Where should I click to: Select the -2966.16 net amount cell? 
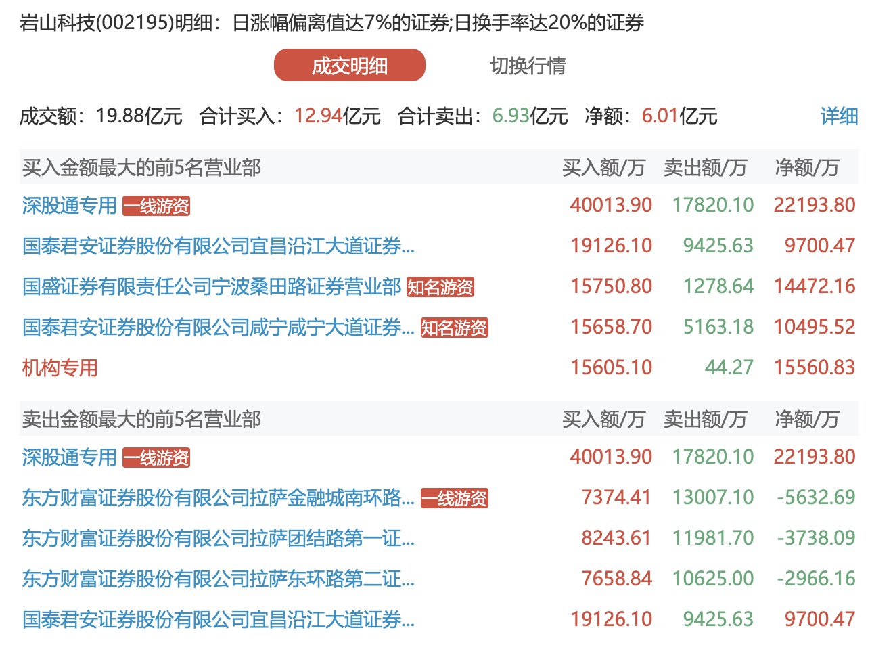[817, 579]
